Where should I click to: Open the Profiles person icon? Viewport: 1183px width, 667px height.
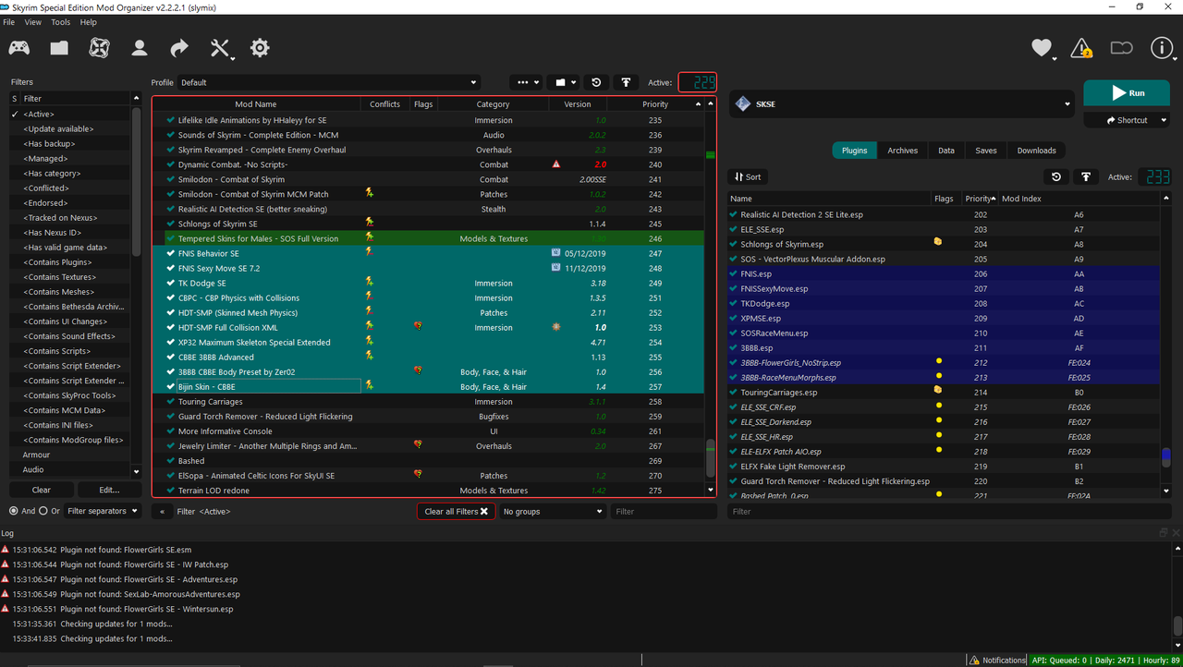(x=140, y=48)
